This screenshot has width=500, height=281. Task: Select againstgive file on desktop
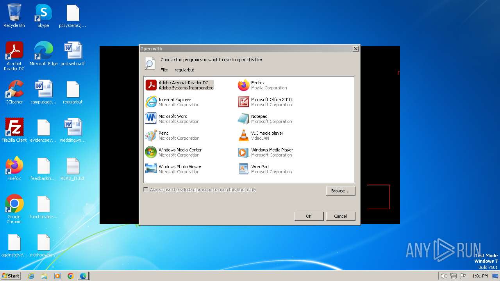[x=14, y=245]
